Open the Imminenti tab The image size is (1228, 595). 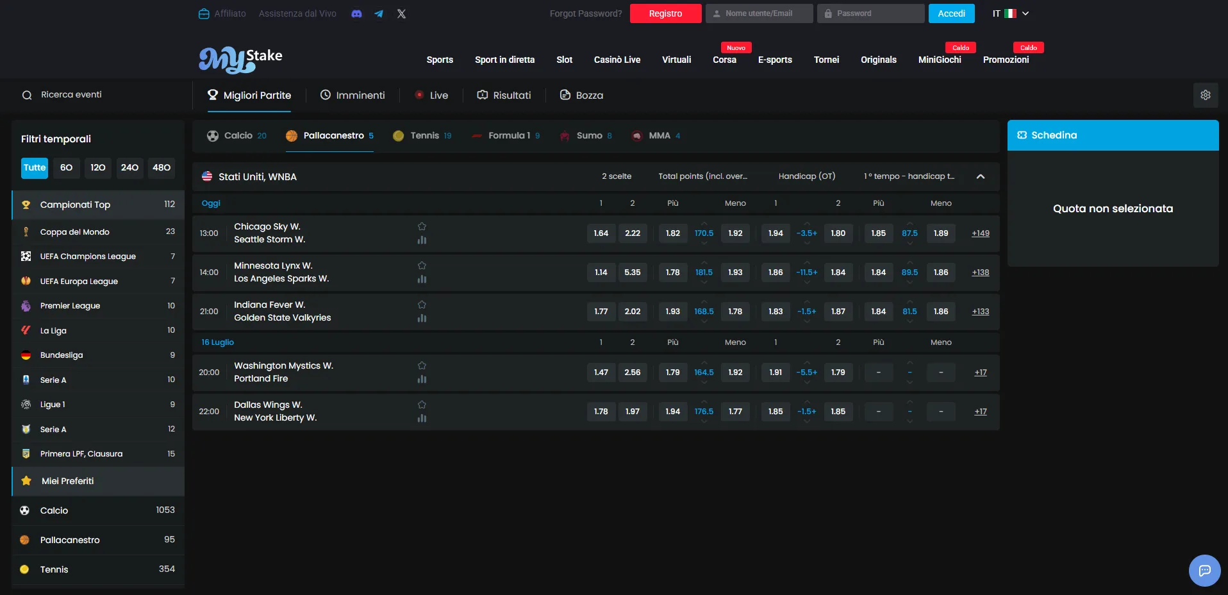tap(353, 96)
